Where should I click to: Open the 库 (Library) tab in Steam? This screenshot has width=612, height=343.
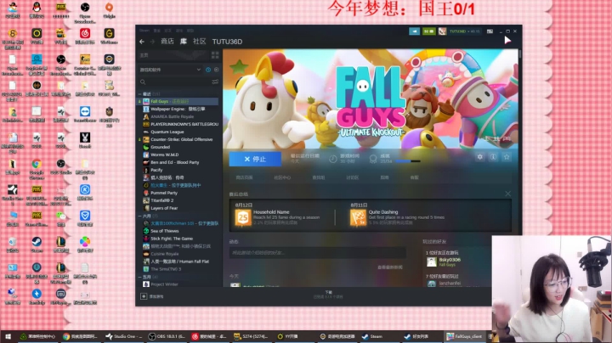183,42
